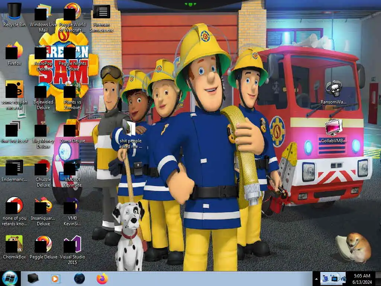Open the Windows Start menu orb
The image size is (381, 286).
[x=10, y=279]
